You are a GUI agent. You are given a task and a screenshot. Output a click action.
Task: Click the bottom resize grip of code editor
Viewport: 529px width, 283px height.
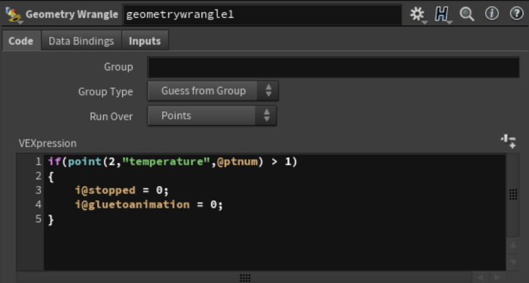coord(245,278)
